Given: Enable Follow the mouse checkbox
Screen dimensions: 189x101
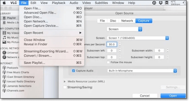Looking at the screenshot, I should [x=108, y=62].
